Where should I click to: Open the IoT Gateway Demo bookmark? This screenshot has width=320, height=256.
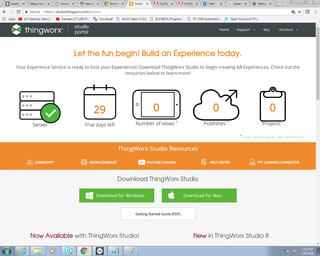tap(35, 19)
